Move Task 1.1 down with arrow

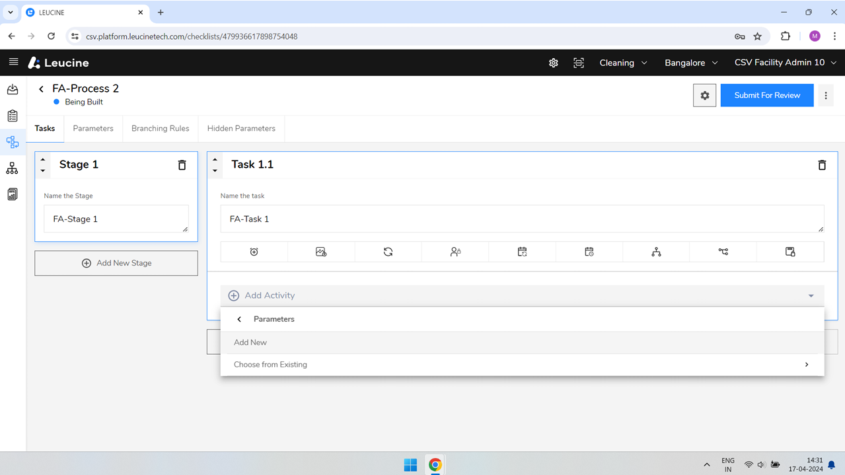point(215,170)
